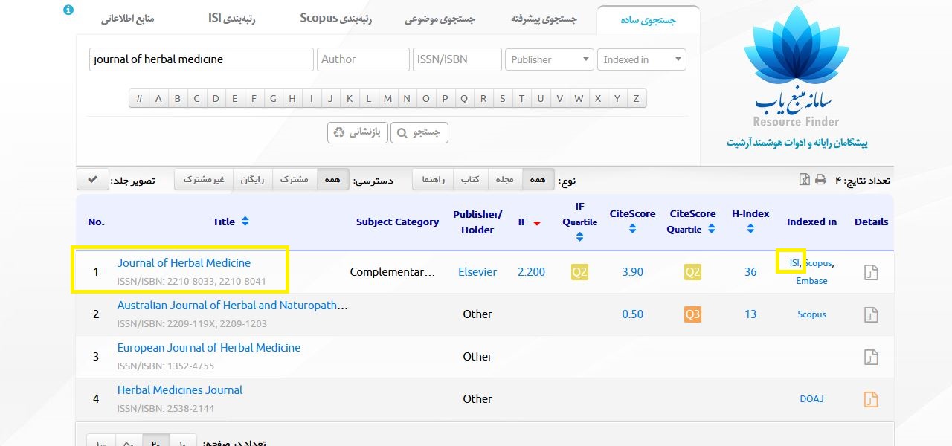Click the ISSN/ISBN input field
This screenshot has height=446, width=952.
coord(457,59)
